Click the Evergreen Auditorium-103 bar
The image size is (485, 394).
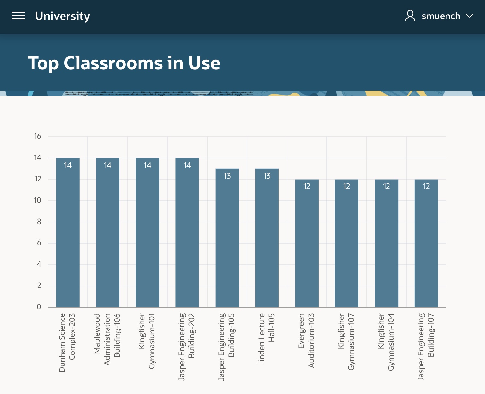coord(307,243)
